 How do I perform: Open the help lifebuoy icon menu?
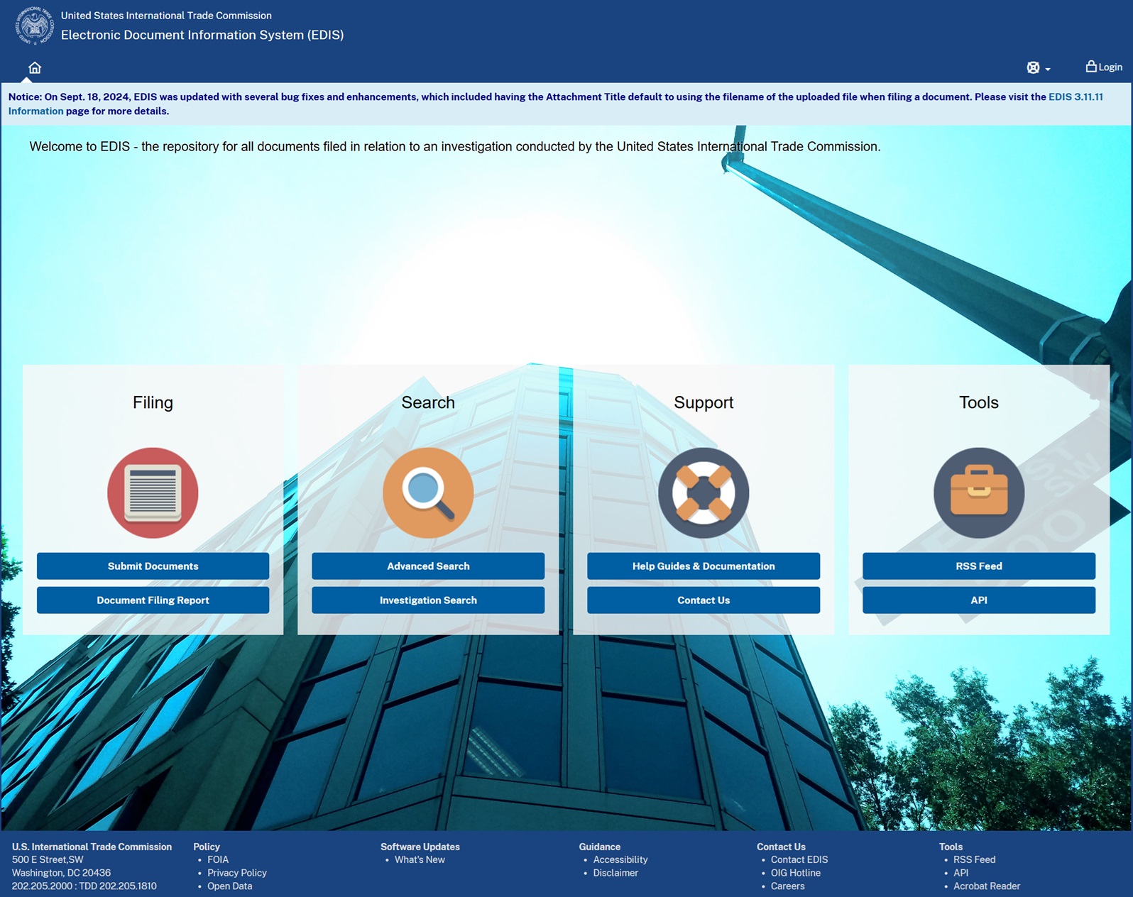point(1033,68)
